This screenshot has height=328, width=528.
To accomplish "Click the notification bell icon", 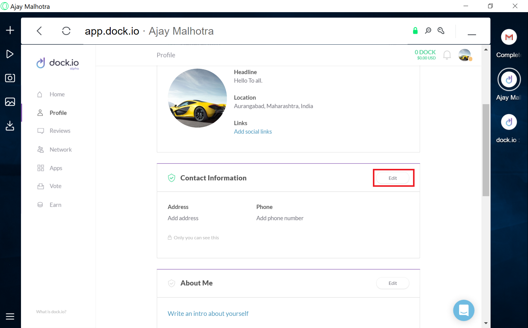I will [447, 55].
